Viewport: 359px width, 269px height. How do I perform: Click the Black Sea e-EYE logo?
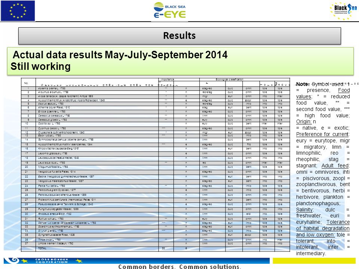(170, 10)
